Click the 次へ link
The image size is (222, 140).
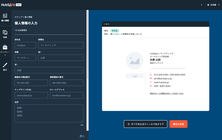(82, 136)
